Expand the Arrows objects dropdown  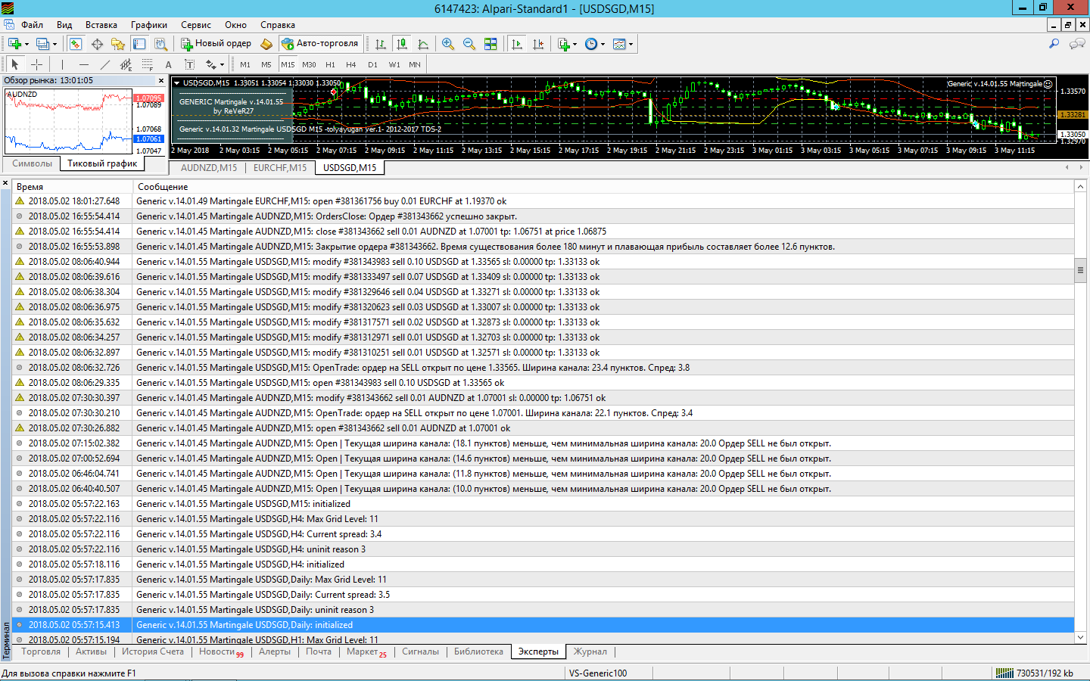222,64
